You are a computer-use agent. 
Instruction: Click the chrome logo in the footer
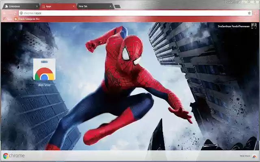pyautogui.click(x=14, y=156)
